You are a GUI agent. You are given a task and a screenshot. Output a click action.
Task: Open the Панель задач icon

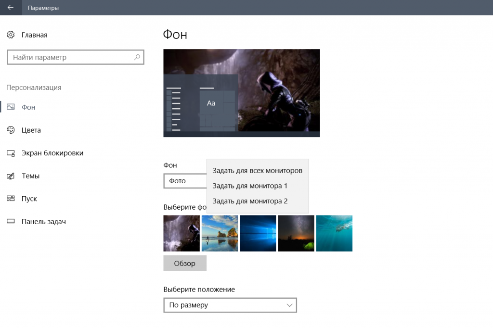pyautogui.click(x=11, y=221)
